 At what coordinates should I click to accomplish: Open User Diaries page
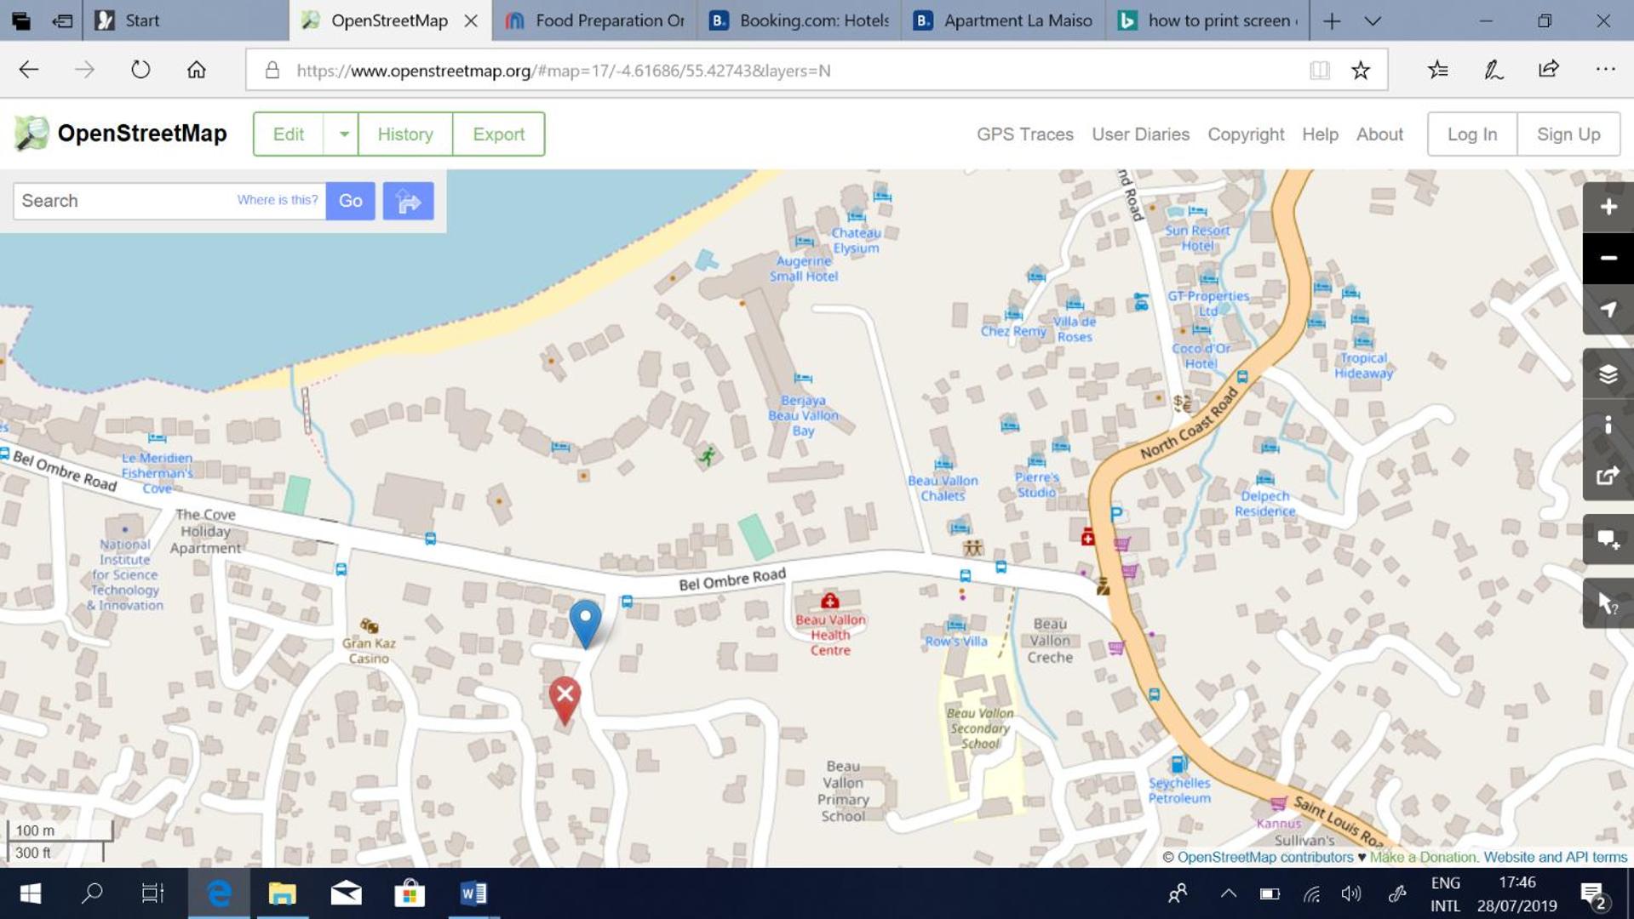tap(1140, 134)
